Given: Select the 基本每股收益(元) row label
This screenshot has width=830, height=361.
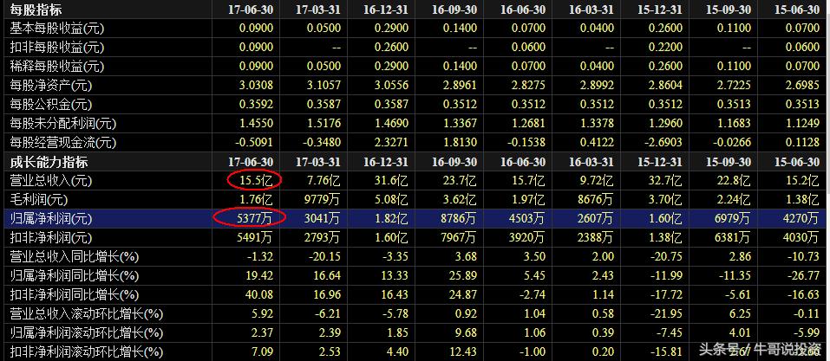Looking at the screenshot, I should [57, 29].
